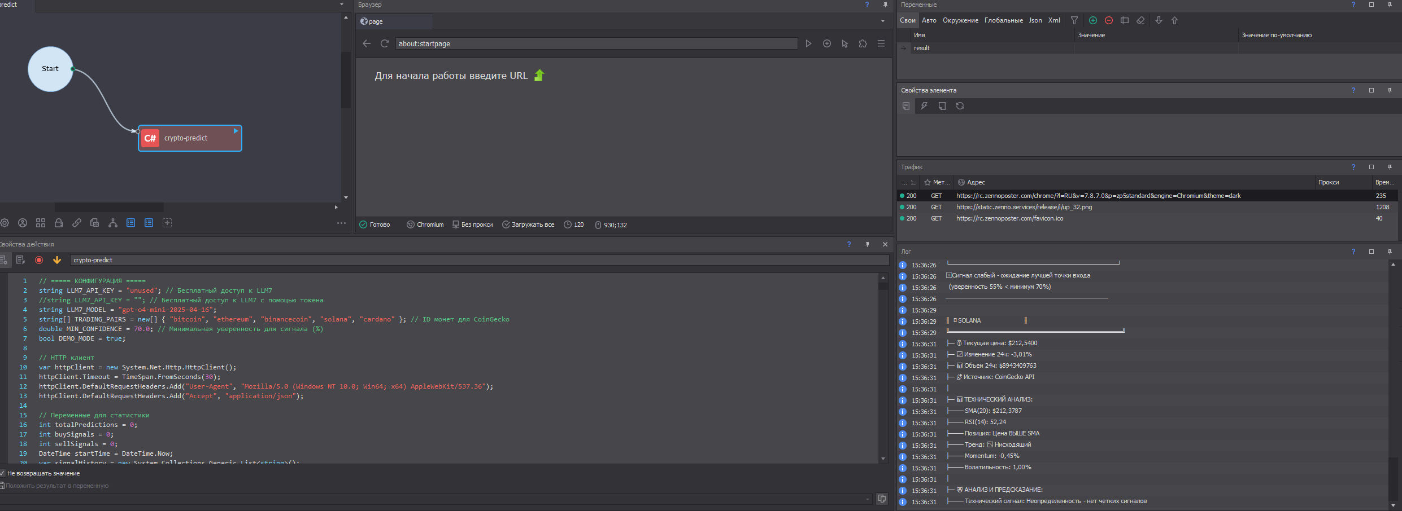Click the orange down arrow icon
The height and width of the screenshot is (511, 1402).
pyautogui.click(x=57, y=260)
